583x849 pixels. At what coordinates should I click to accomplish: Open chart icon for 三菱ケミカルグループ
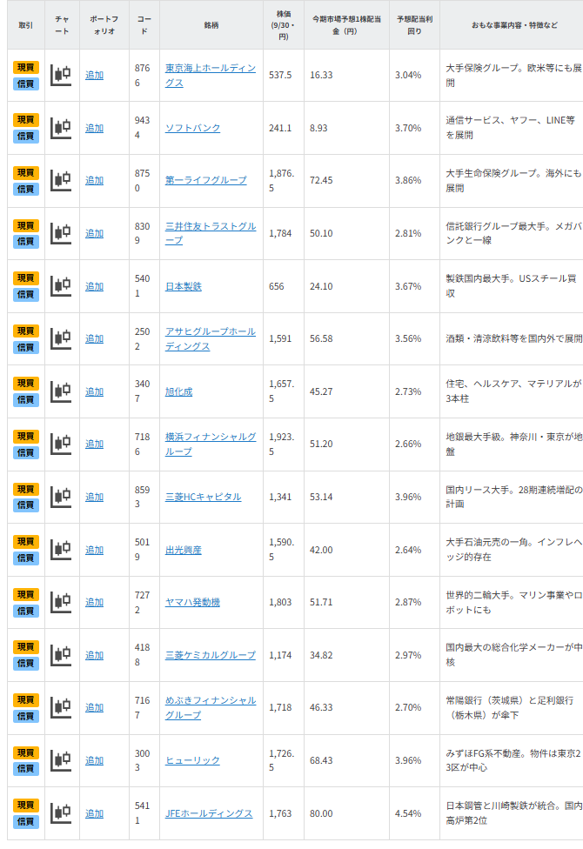click(x=61, y=655)
